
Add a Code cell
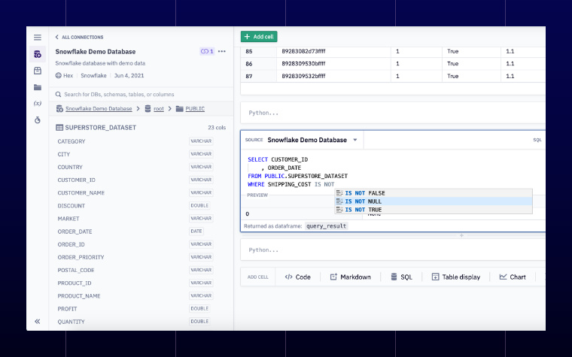[x=298, y=277]
